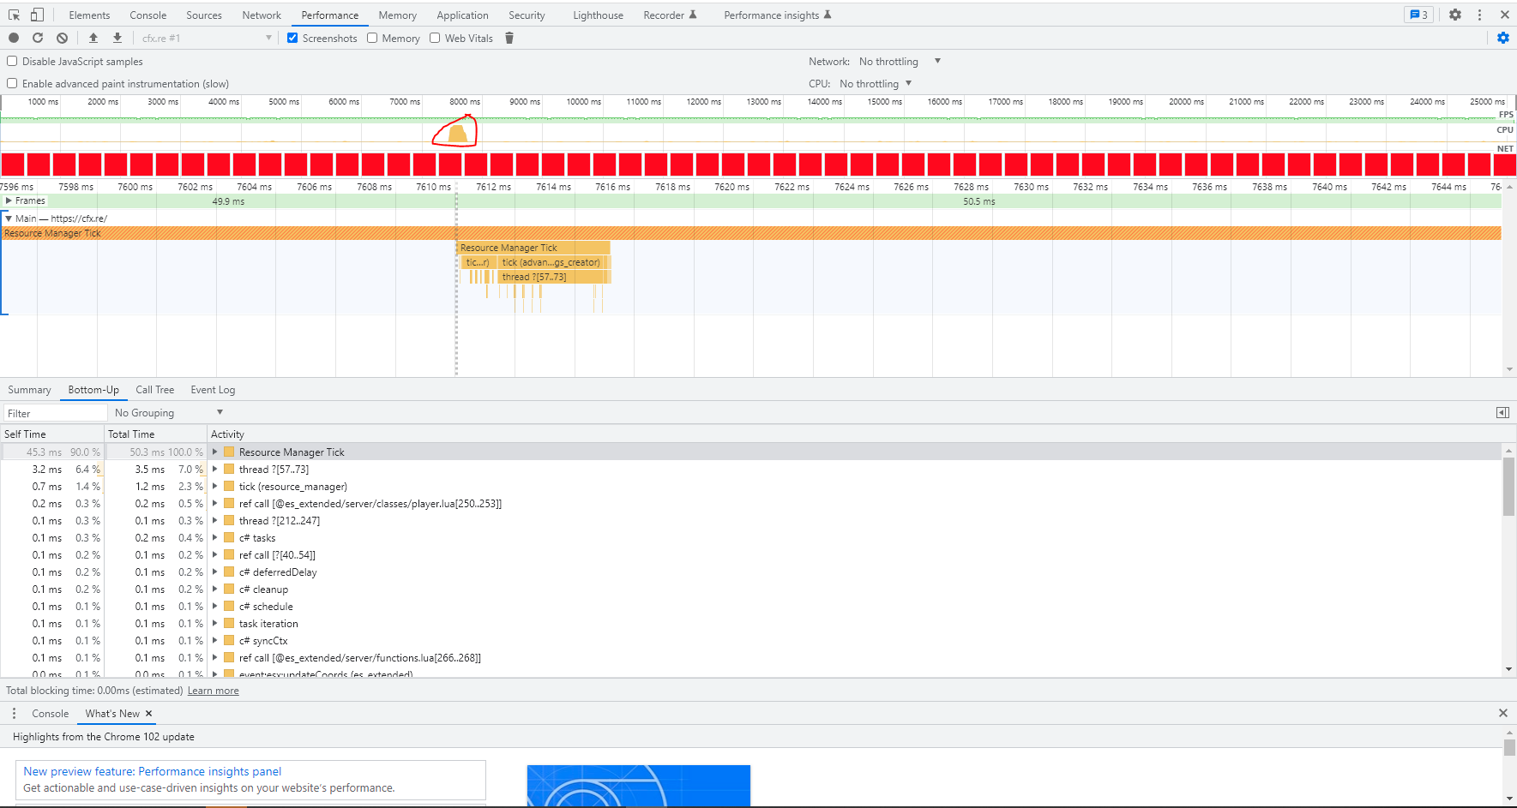This screenshot has height=808, width=1517.
Task: Toggle the details sidebar icon beside Filter
Action: 1502,413
